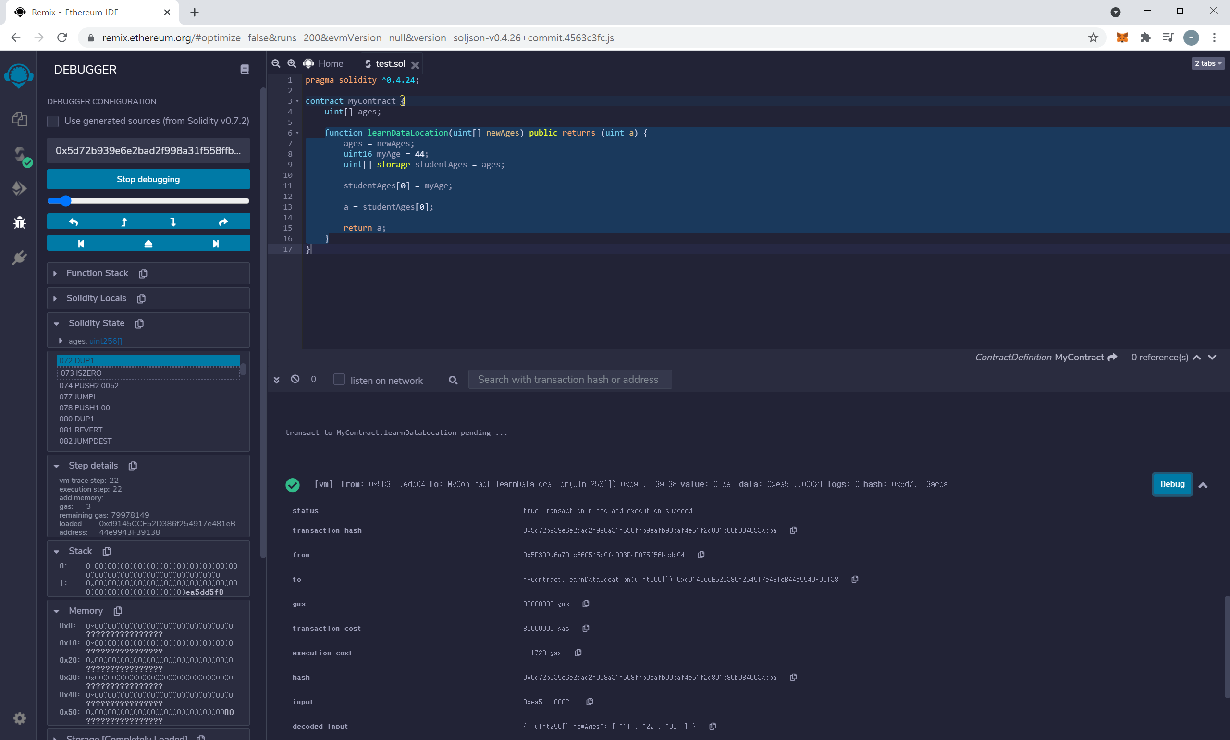Expand the Solidity Locals panel
The width and height of the screenshot is (1230, 740).
tap(55, 299)
